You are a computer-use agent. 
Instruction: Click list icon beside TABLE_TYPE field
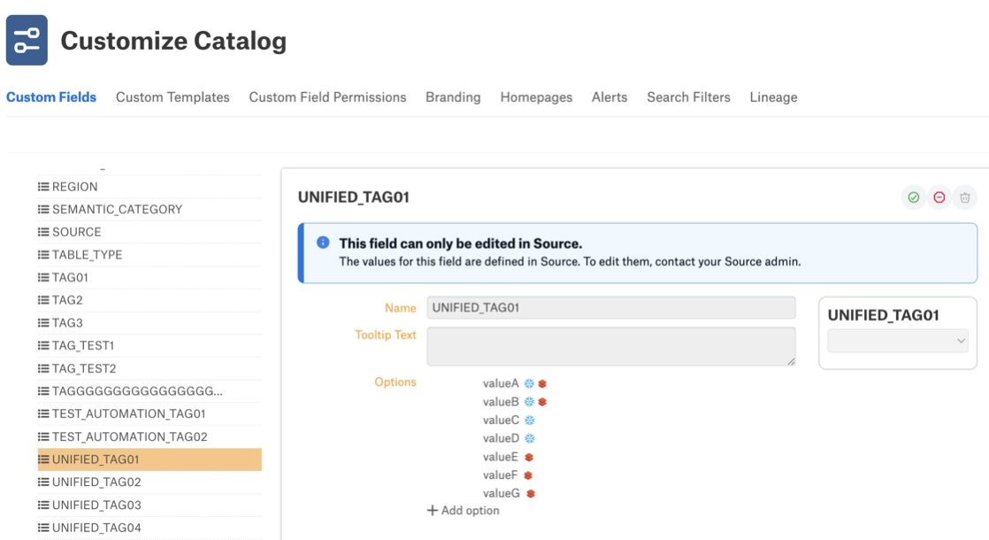(x=43, y=255)
